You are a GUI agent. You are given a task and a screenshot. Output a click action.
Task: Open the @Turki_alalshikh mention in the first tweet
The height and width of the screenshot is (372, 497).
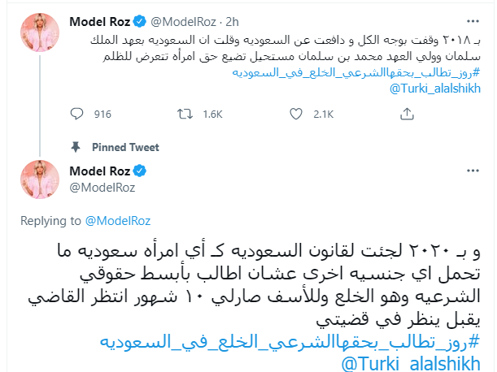pos(435,89)
